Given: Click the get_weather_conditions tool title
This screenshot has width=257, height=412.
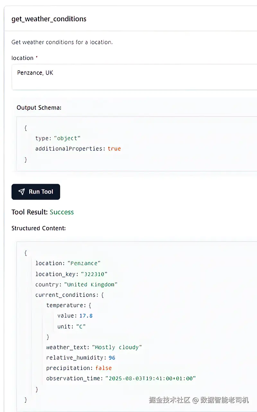Looking at the screenshot, I should click(49, 19).
